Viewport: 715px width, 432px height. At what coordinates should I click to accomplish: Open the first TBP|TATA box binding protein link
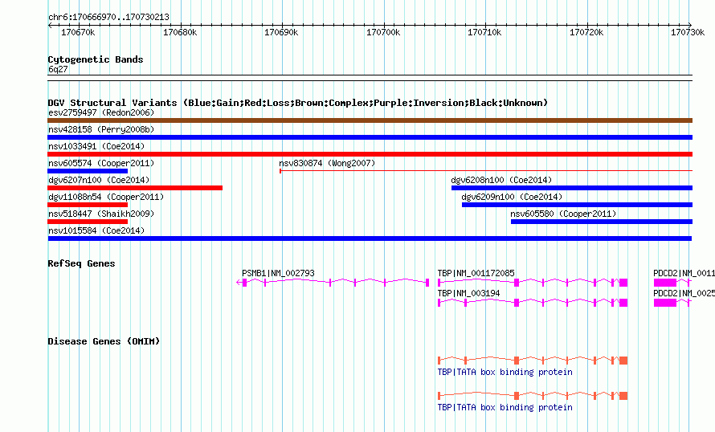click(505, 372)
